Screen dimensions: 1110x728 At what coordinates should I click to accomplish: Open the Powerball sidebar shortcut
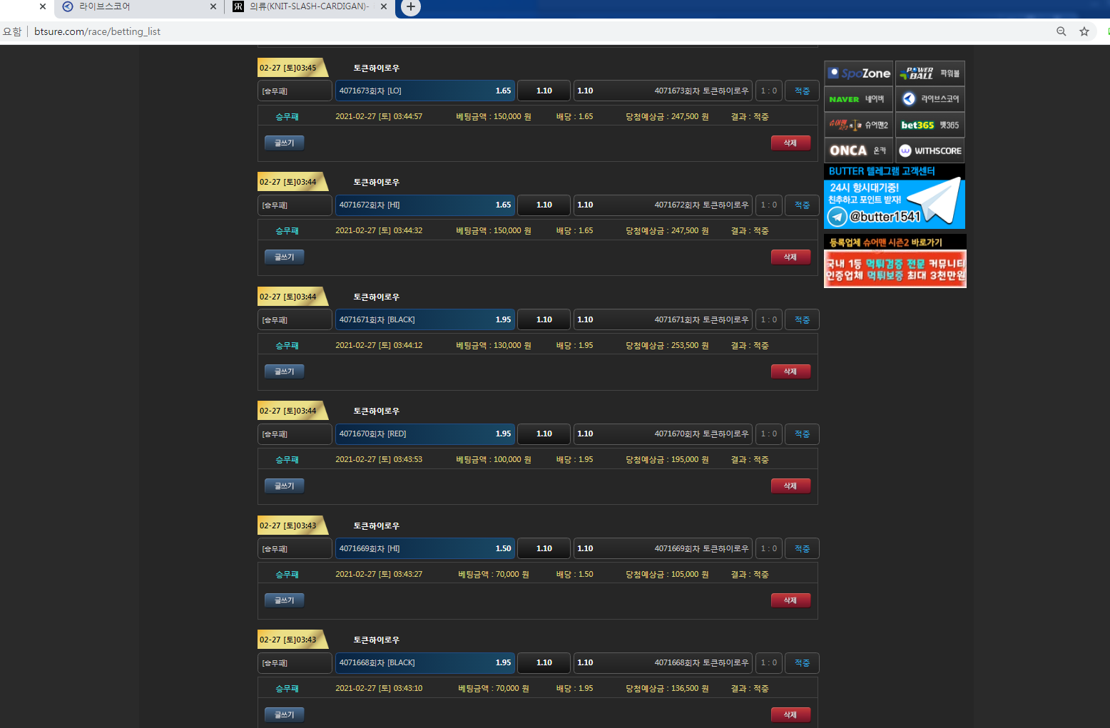click(930, 73)
